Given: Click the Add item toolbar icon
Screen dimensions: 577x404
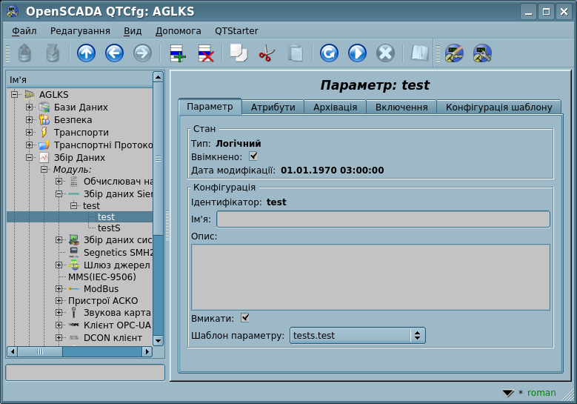Looking at the screenshot, I should [x=177, y=53].
